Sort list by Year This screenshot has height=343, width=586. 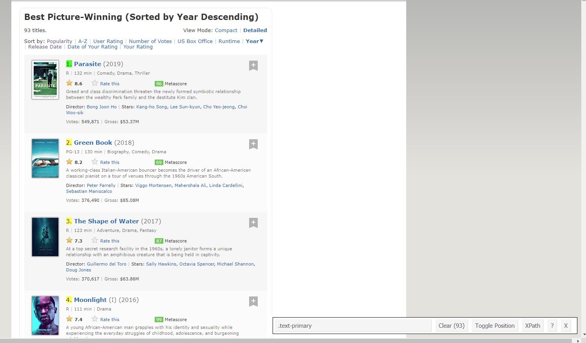(252, 41)
